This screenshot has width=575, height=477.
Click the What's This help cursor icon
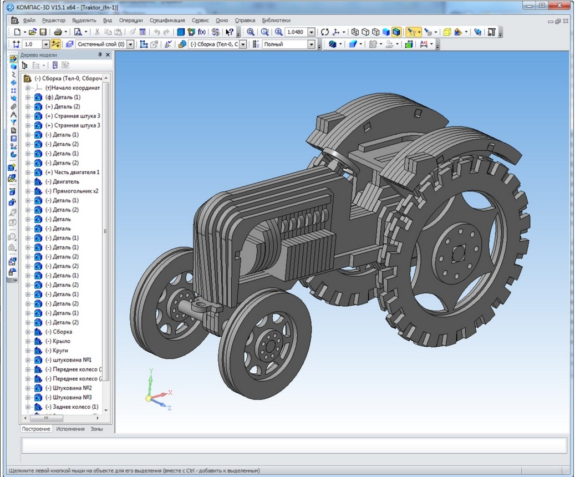pos(229,32)
